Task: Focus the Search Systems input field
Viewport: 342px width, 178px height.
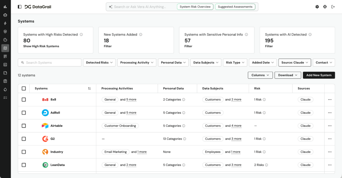Action: coord(49,62)
